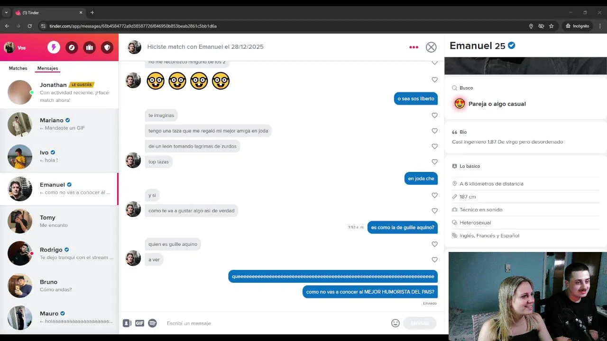Open the GIF picker button
The image size is (607, 341).
[x=139, y=323]
